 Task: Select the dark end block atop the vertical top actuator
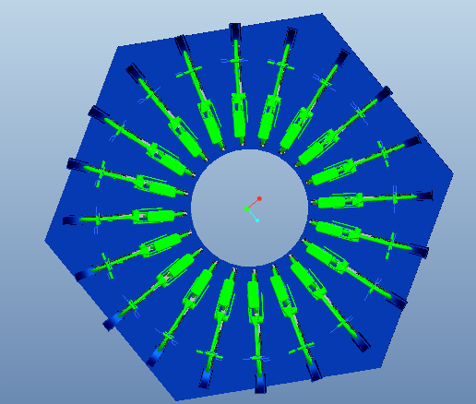[x=235, y=31]
